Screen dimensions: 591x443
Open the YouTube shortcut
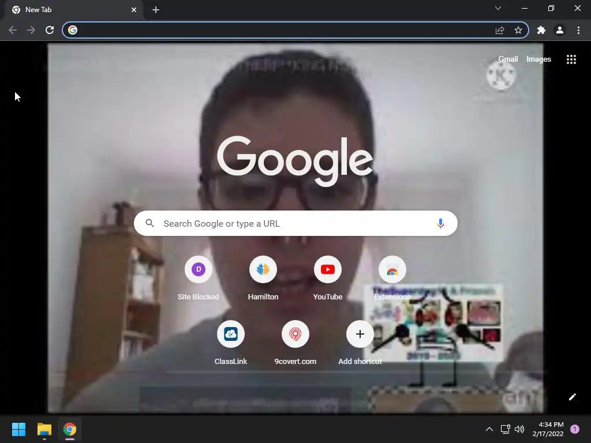point(328,269)
